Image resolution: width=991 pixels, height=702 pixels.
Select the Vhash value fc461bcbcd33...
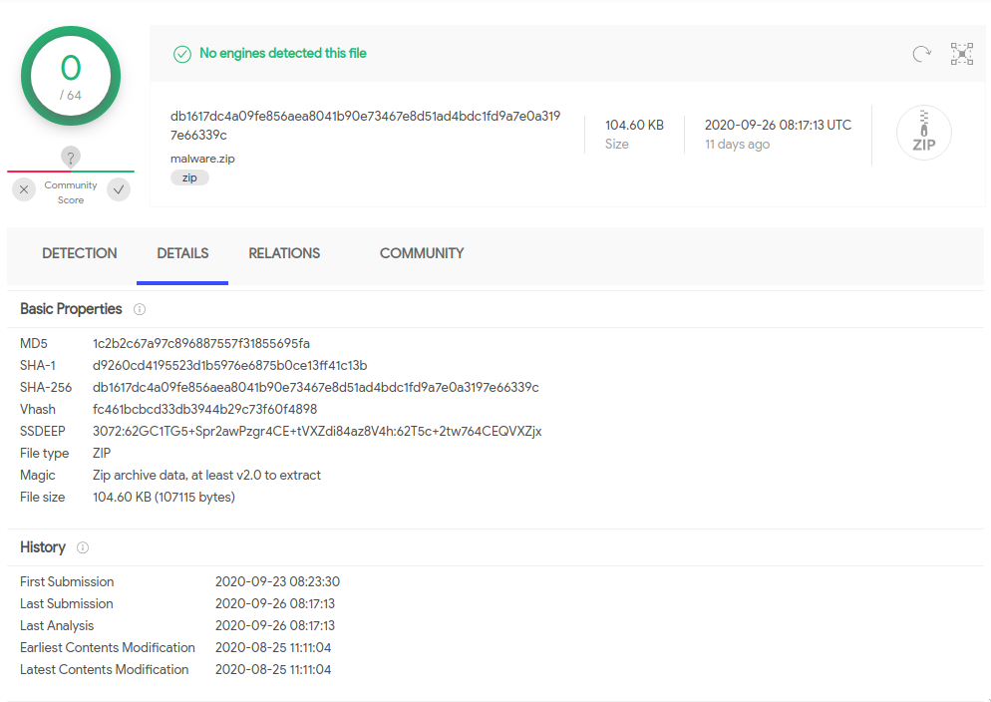coord(204,410)
